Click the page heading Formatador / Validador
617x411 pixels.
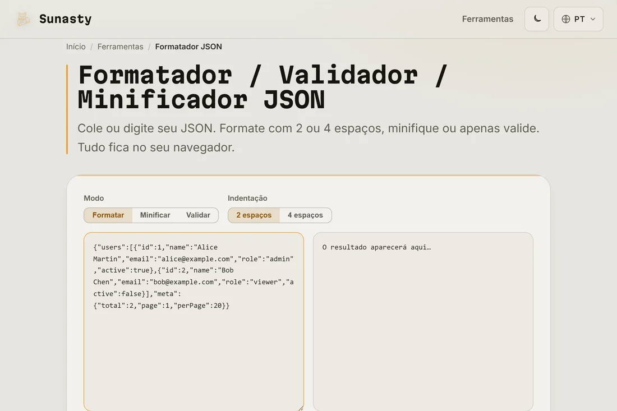pyautogui.click(x=263, y=87)
